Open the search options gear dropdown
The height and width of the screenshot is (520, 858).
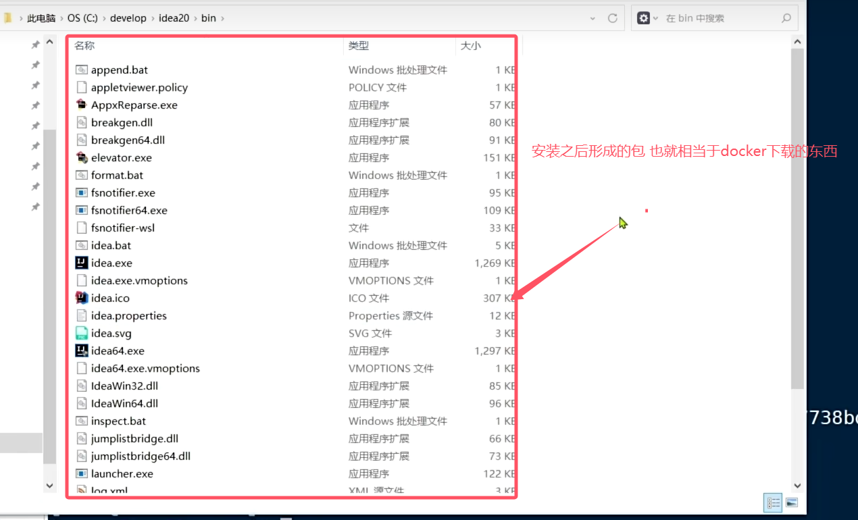[x=647, y=18]
